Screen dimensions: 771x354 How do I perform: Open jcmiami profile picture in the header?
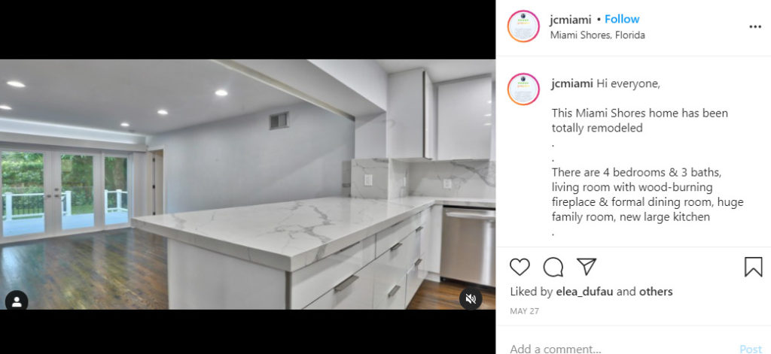tap(523, 26)
